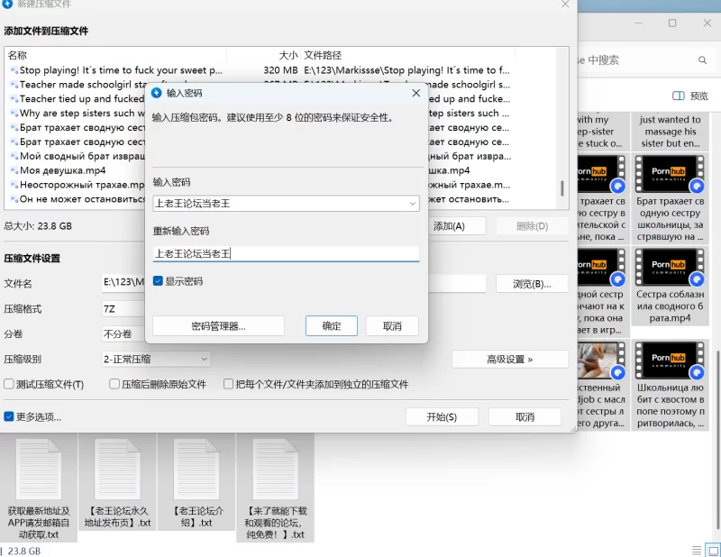Toggle the 预览 preview pane icon
The height and width of the screenshot is (557, 721).
coord(679,96)
